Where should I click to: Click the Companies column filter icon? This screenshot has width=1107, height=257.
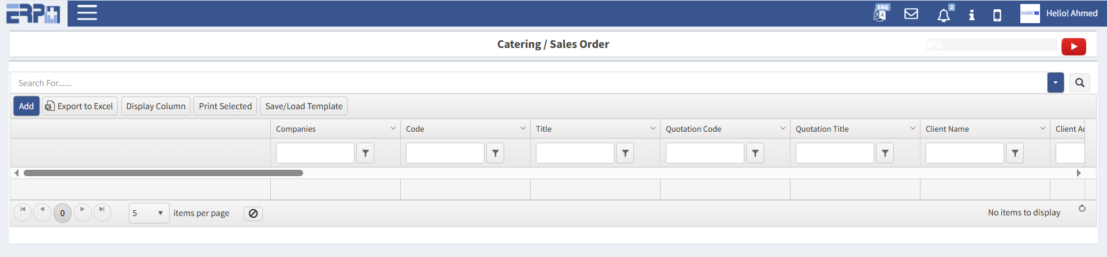pos(366,153)
